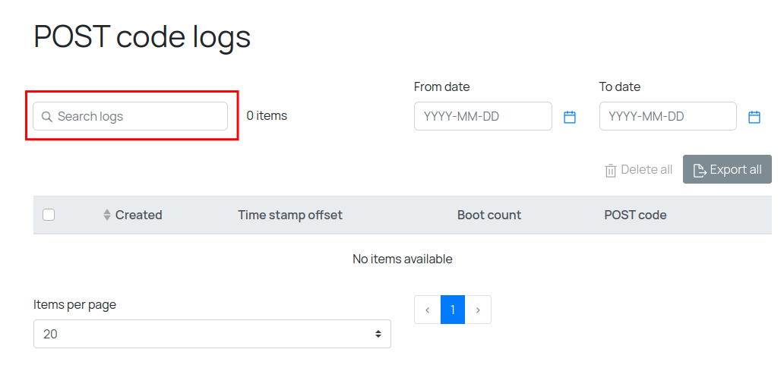Click the magnifier icon in the search box
The width and height of the screenshot is (784, 368).
[x=47, y=117]
